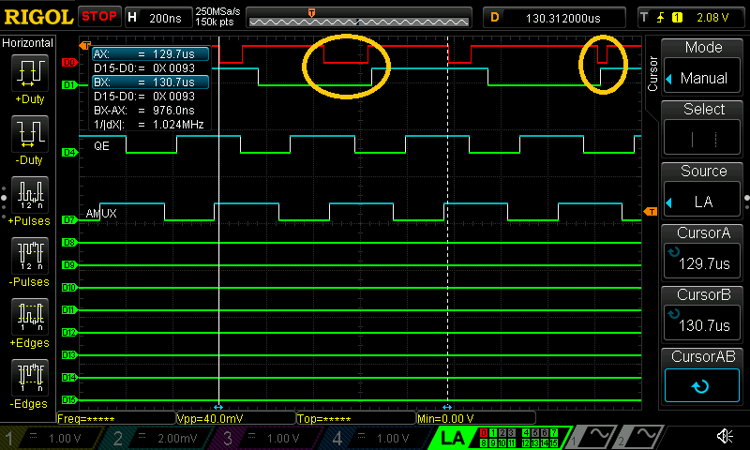Choose the +Pulses measurement icon
The image size is (750, 450).
tap(31, 194)
